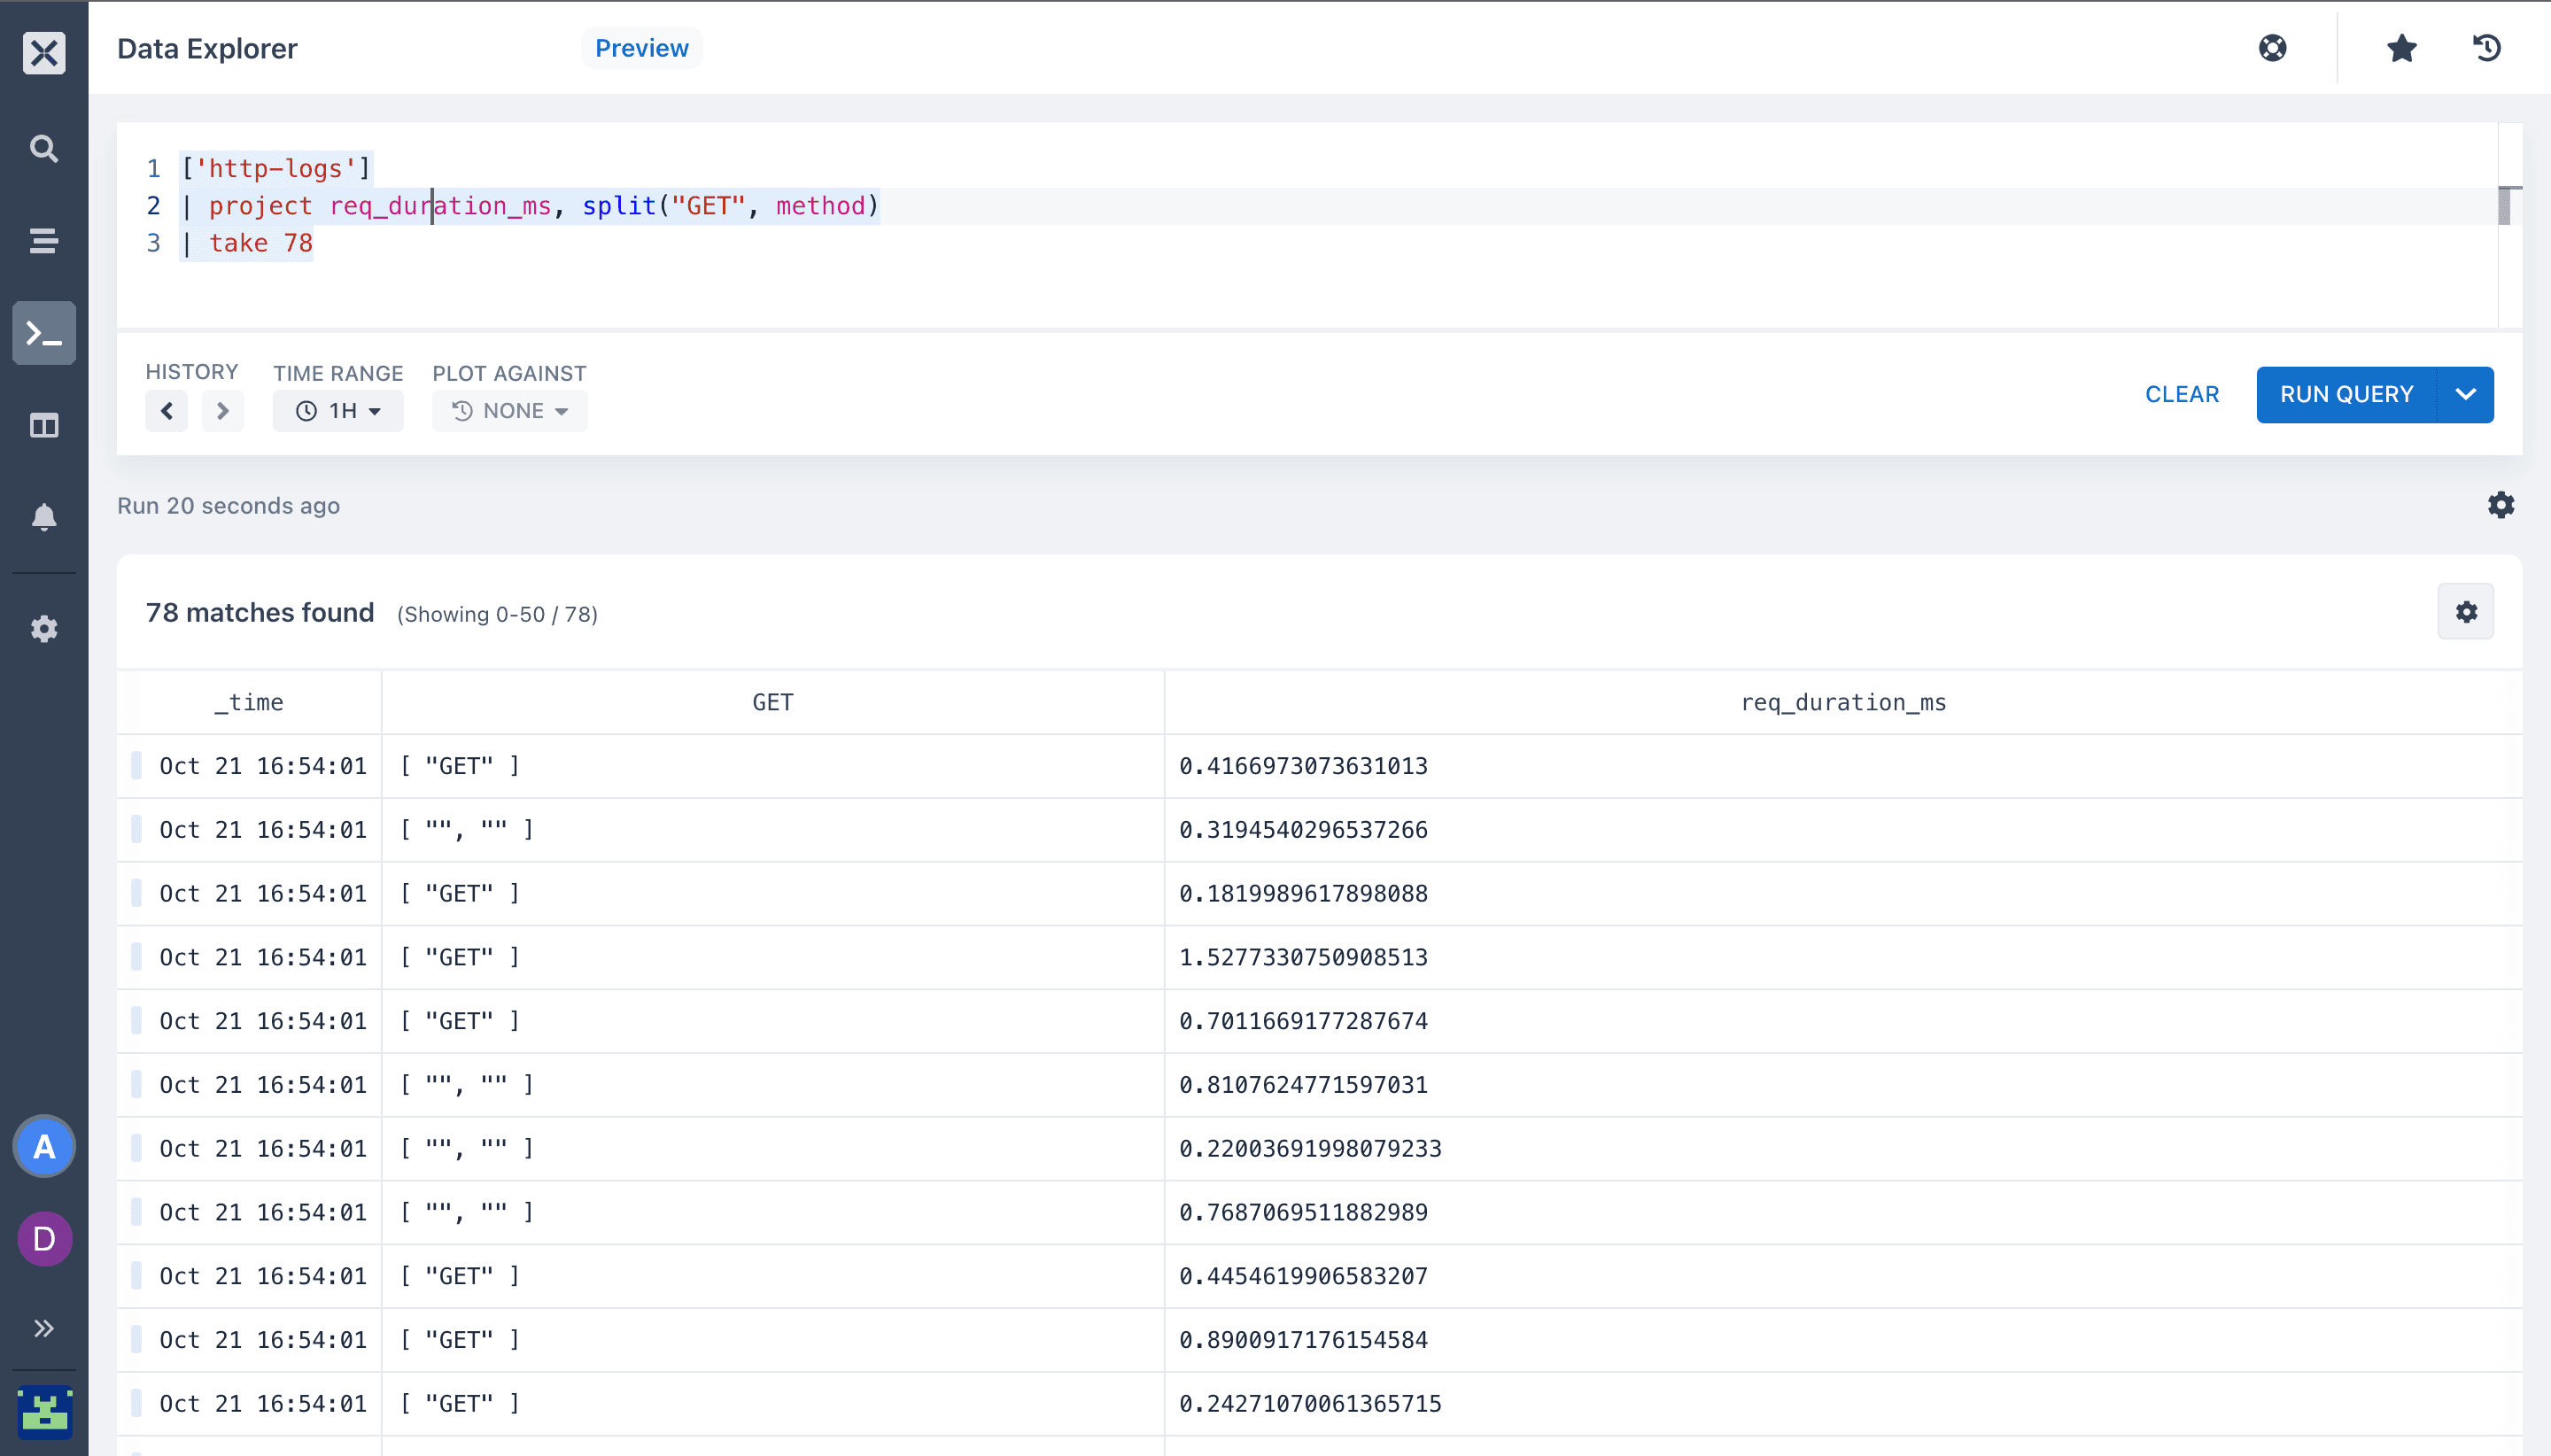Star this query with favorites icon
Viewport: 2551px width, 1456px height.
(x=2401, y=48)
